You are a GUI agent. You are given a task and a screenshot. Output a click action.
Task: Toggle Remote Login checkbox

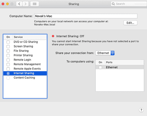[8, 60]
